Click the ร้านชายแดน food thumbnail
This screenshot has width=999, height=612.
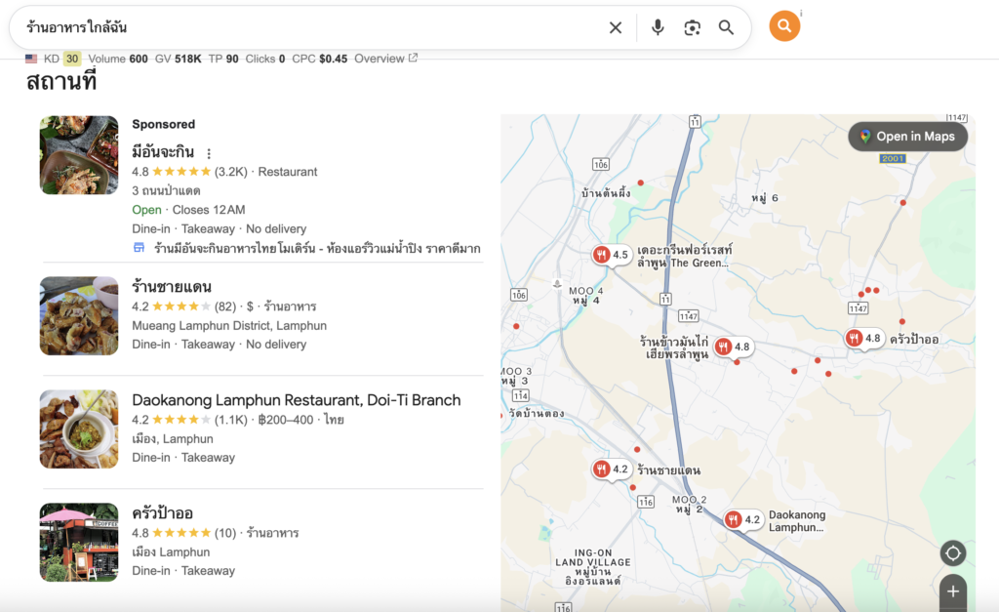(x=79, y=315)
